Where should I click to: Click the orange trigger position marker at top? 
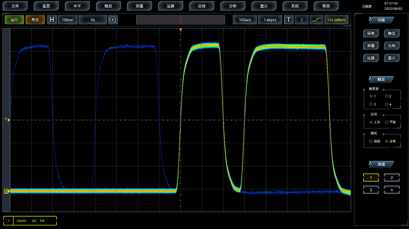(181, 29)
